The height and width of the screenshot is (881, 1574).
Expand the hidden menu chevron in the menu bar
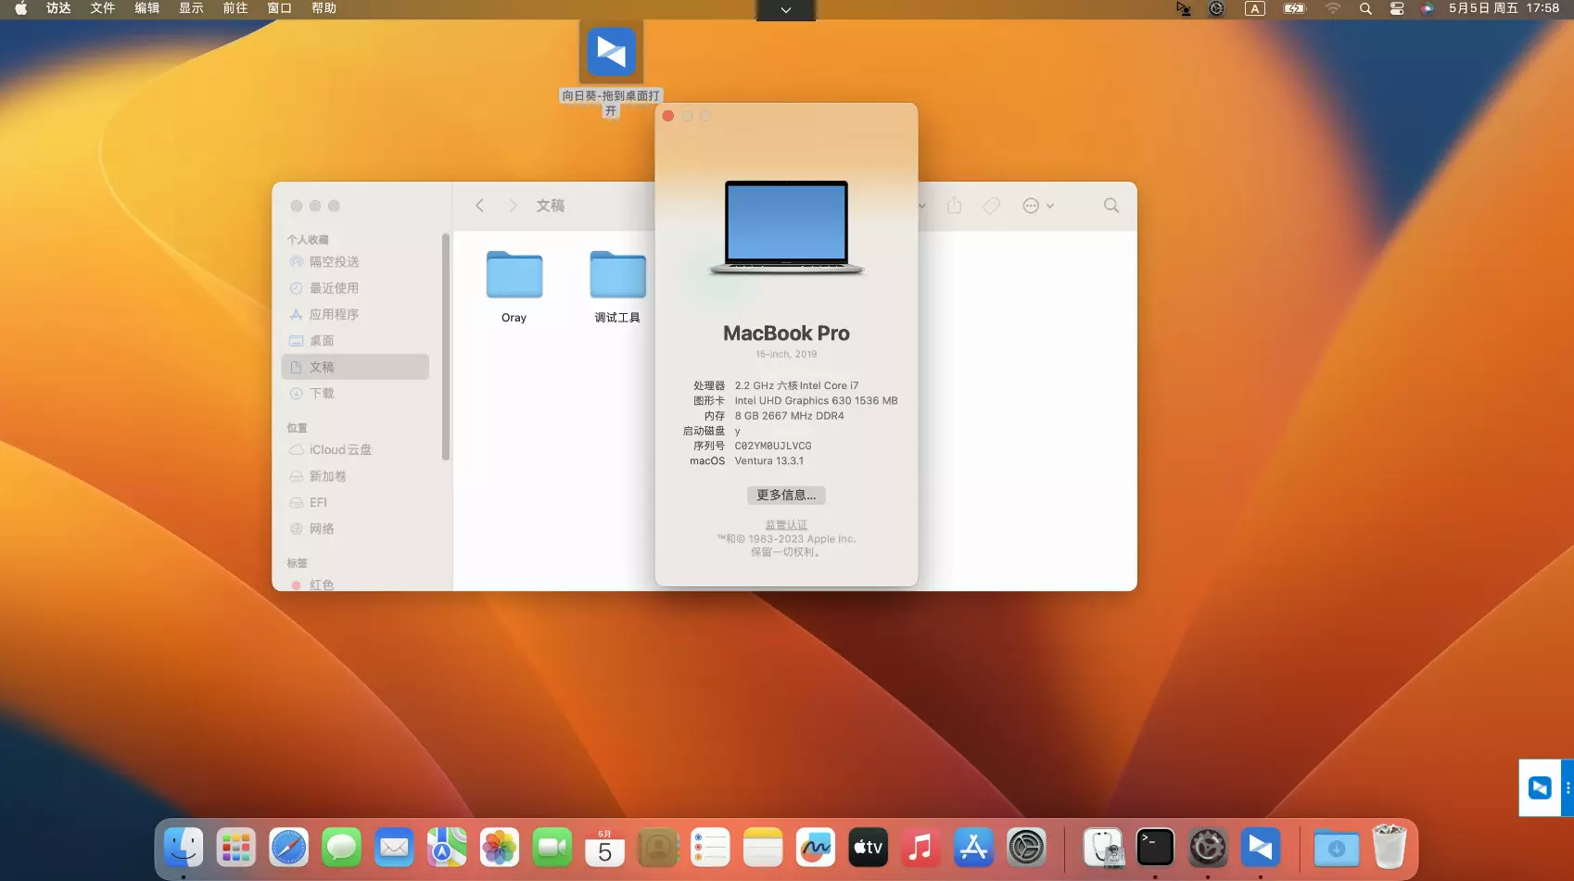click(785, 9)
